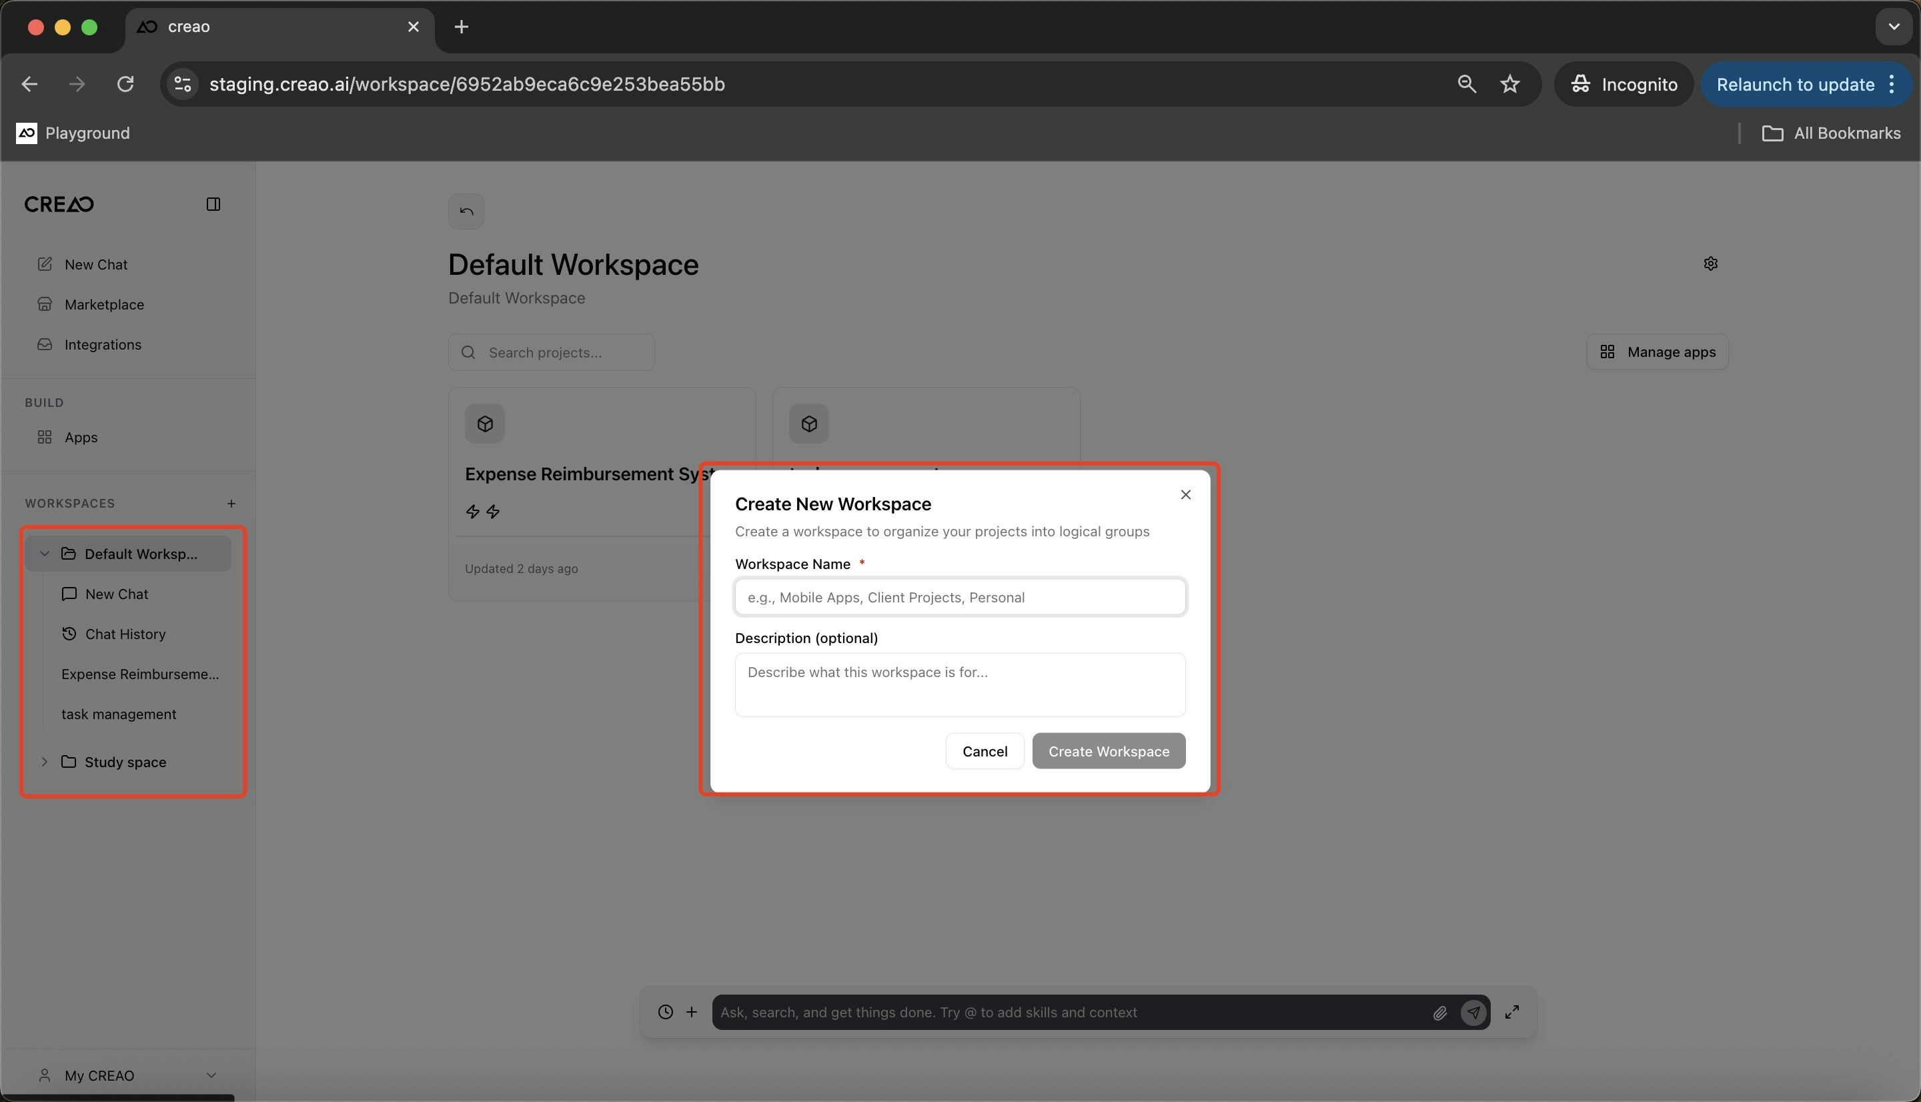Click the back arrow above Default Workspace

pyautogui.click(x=466, y=211)
